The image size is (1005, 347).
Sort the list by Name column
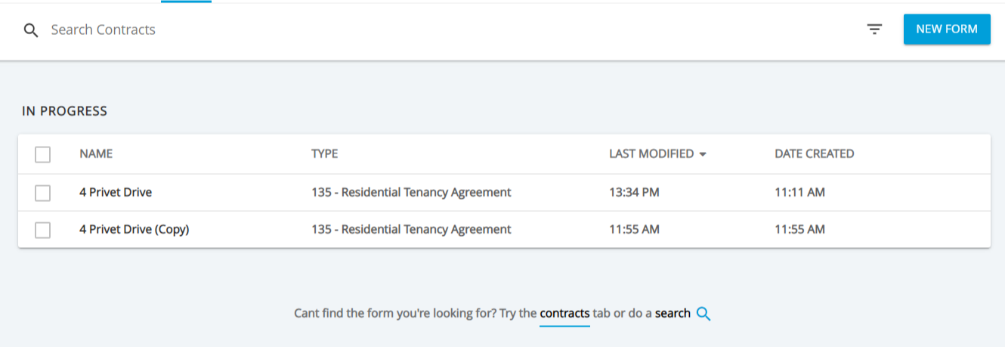tap(96, 153)
